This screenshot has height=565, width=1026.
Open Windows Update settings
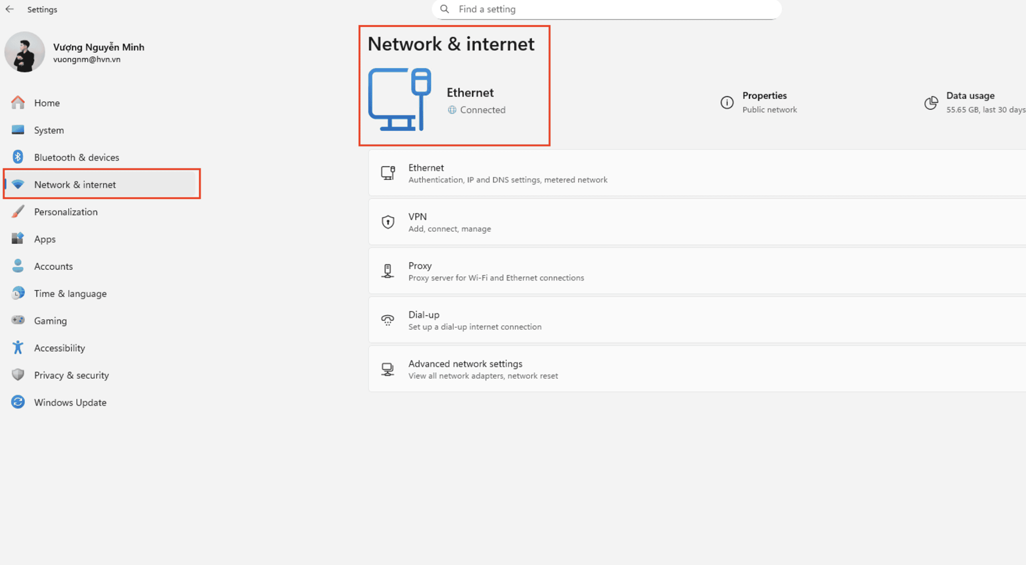pos(70,402)
